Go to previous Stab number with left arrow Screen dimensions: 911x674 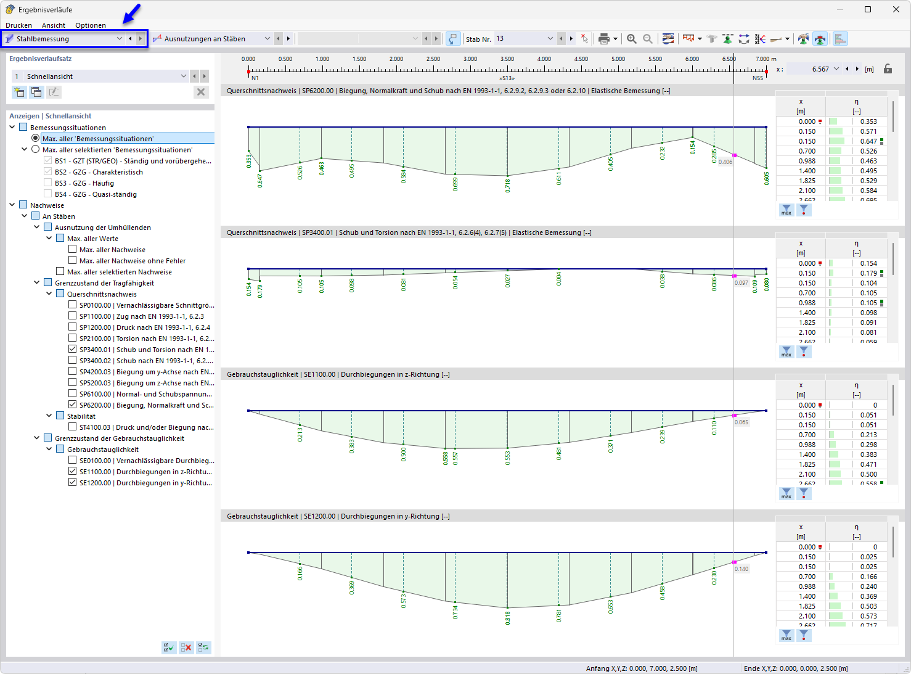[x=561, y=39]
